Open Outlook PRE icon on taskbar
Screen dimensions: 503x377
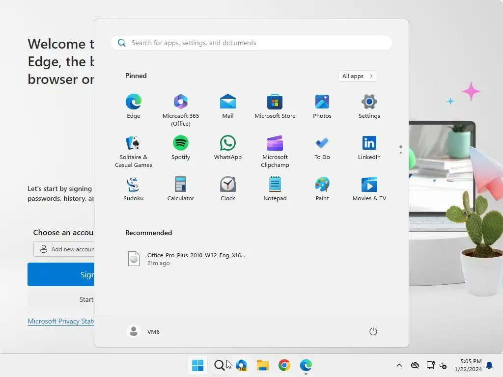click(x=241, y=365)
